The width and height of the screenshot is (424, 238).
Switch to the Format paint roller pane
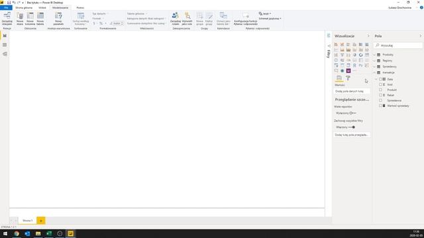pos(348,78)
